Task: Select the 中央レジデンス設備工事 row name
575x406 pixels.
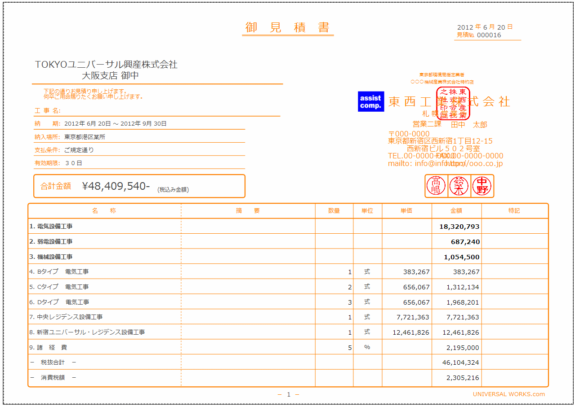Action: [70, 317]
